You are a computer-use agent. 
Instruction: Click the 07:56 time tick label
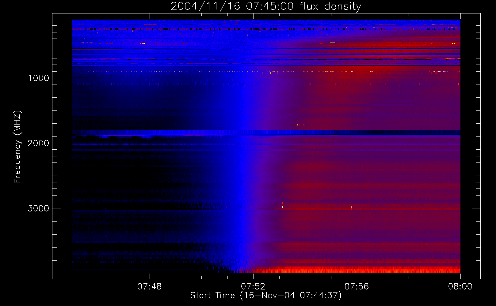coord(357,287)
